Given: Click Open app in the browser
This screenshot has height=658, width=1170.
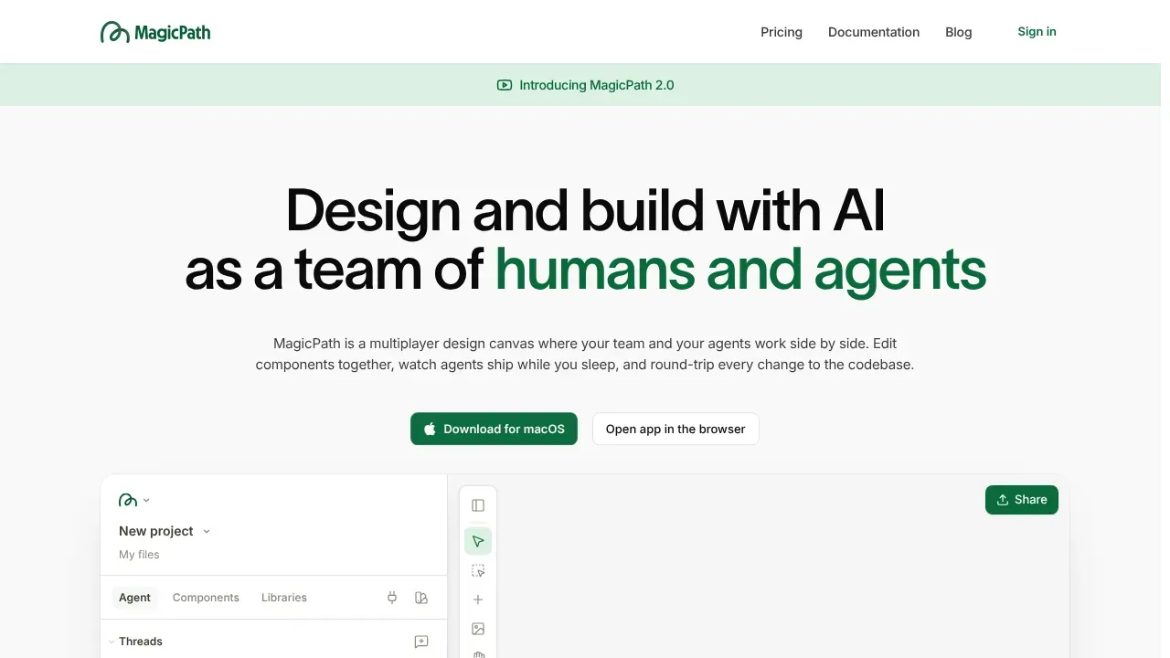Looking at the screenshot, I should (675, 429).
